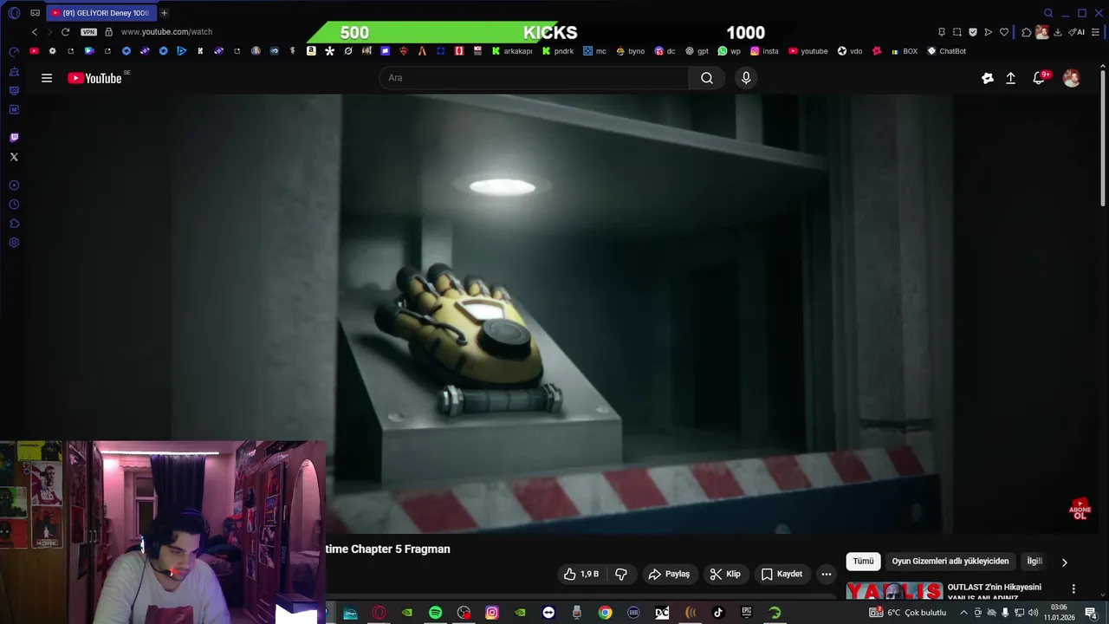Image resolution: width=1109 pixels, height=624 pixels.
Task: Open Spotify from the taskbar
Action: coord(435,613)
